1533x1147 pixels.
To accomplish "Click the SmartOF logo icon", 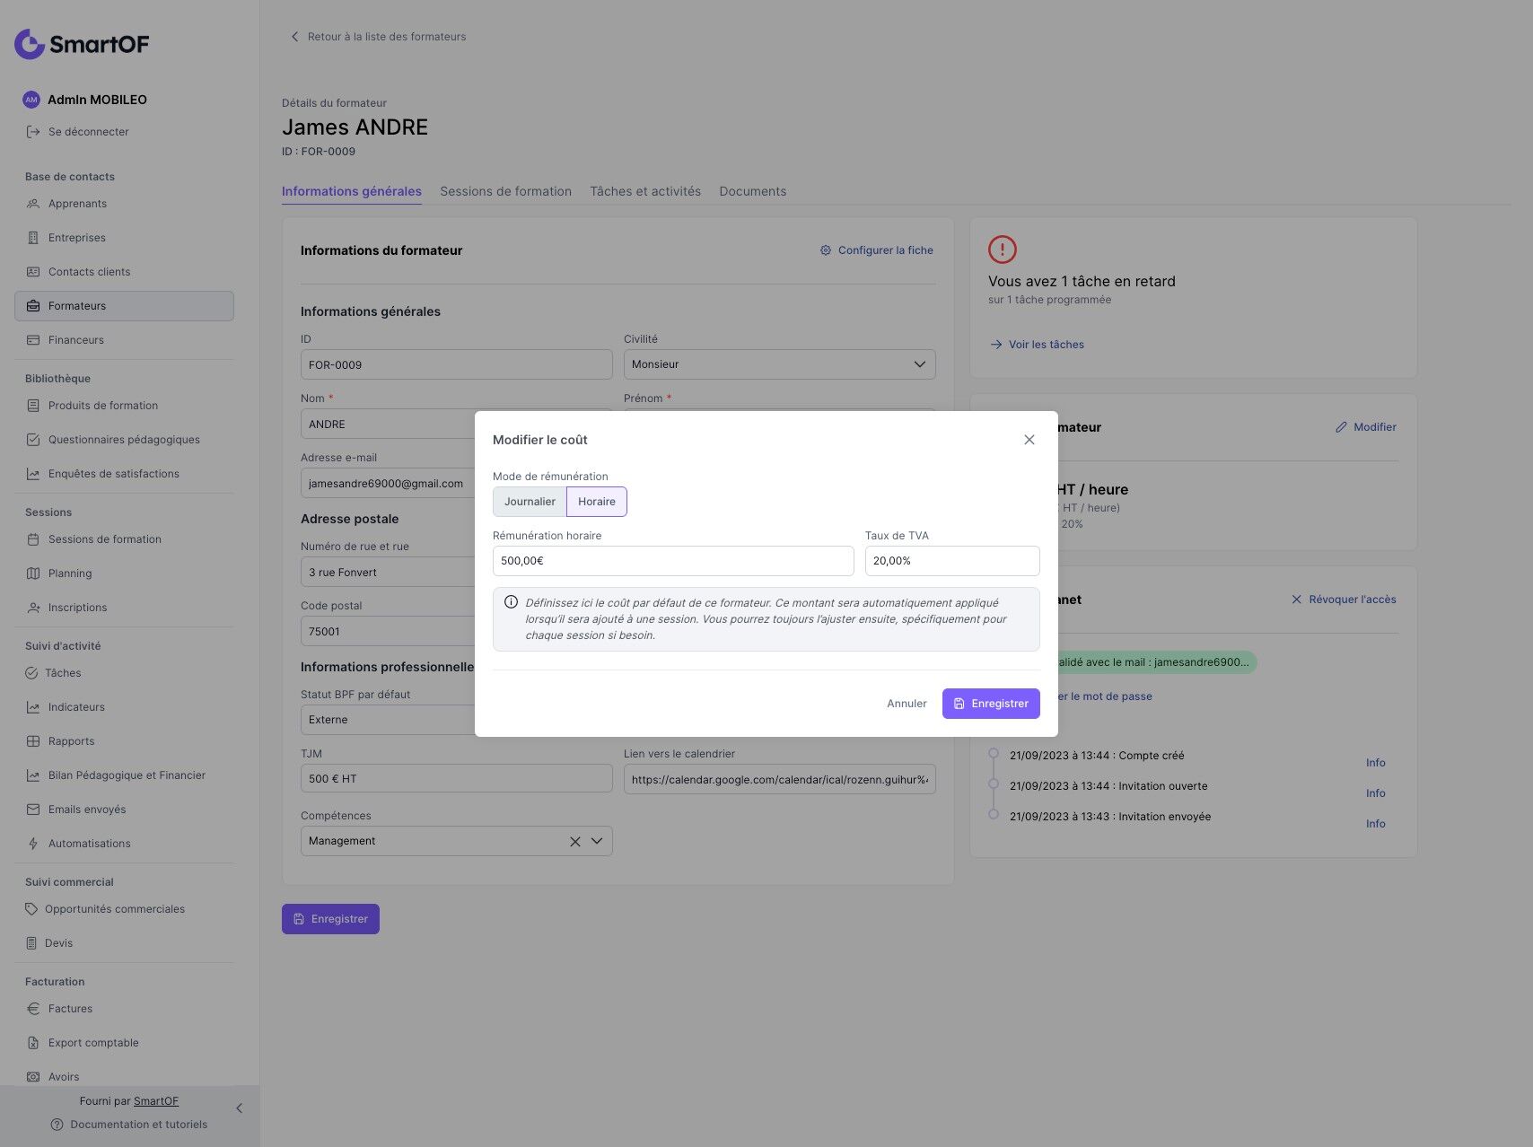I will [x=30, y=44].
